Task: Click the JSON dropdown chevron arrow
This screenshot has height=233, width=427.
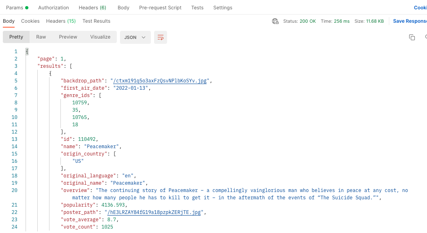Action: click(x=144, y=37)
